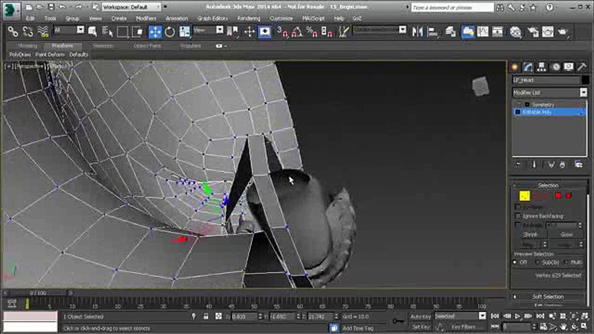Click the Set Key button
This screenshot has height=334, width=594.
click(x=421, y=327)
